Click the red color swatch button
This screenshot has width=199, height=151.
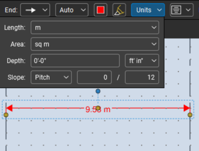pos(100,10)
